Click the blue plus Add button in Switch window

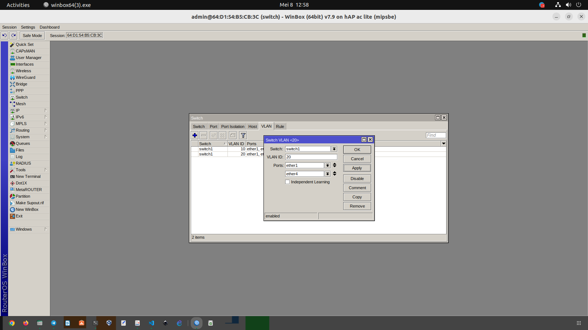point(195,135)
